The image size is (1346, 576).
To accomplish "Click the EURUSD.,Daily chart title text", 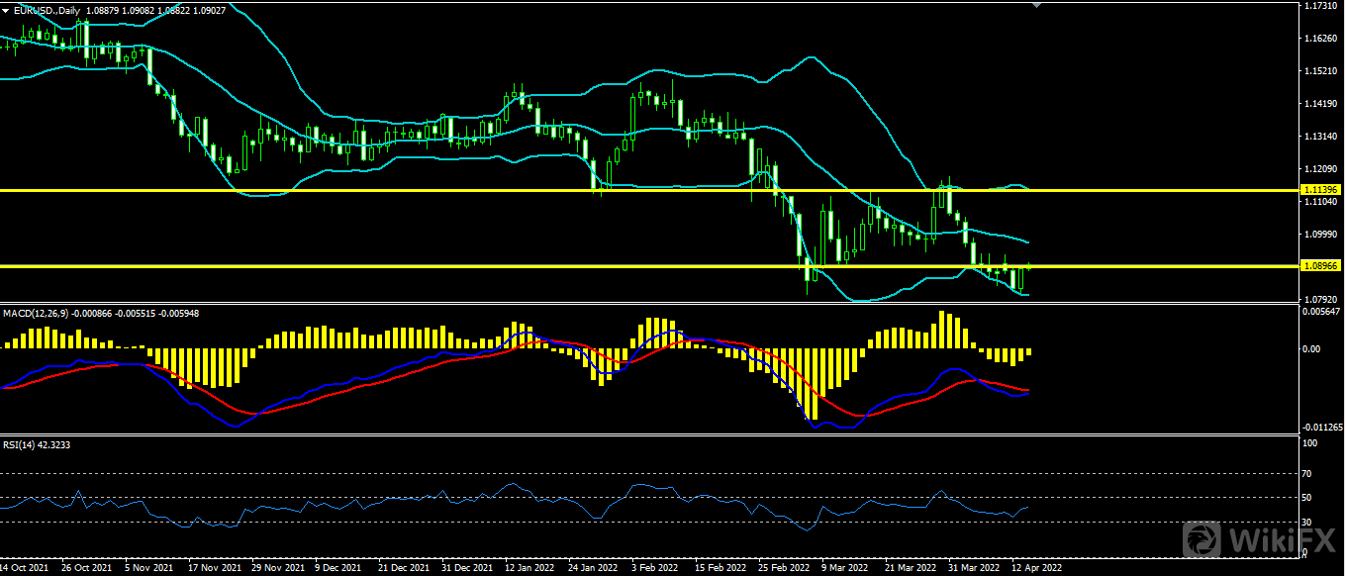I will [48, 9].
